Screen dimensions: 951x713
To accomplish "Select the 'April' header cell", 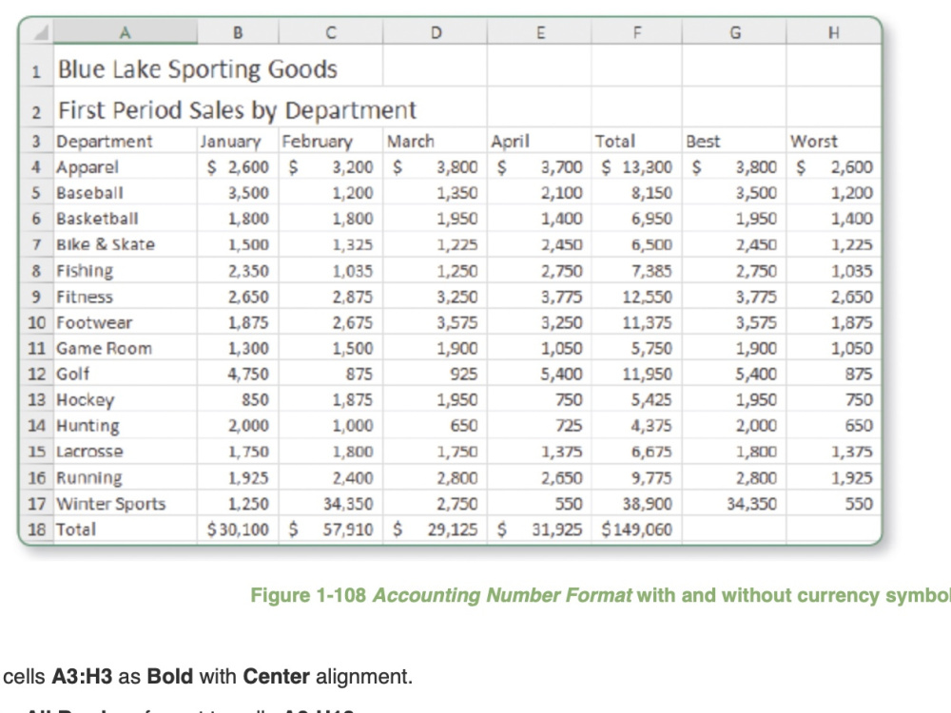I will 539,141.
